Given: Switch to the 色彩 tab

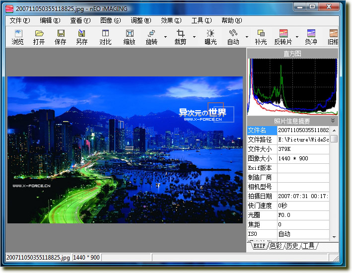Looking at the screenshot, I should [276, 246].
